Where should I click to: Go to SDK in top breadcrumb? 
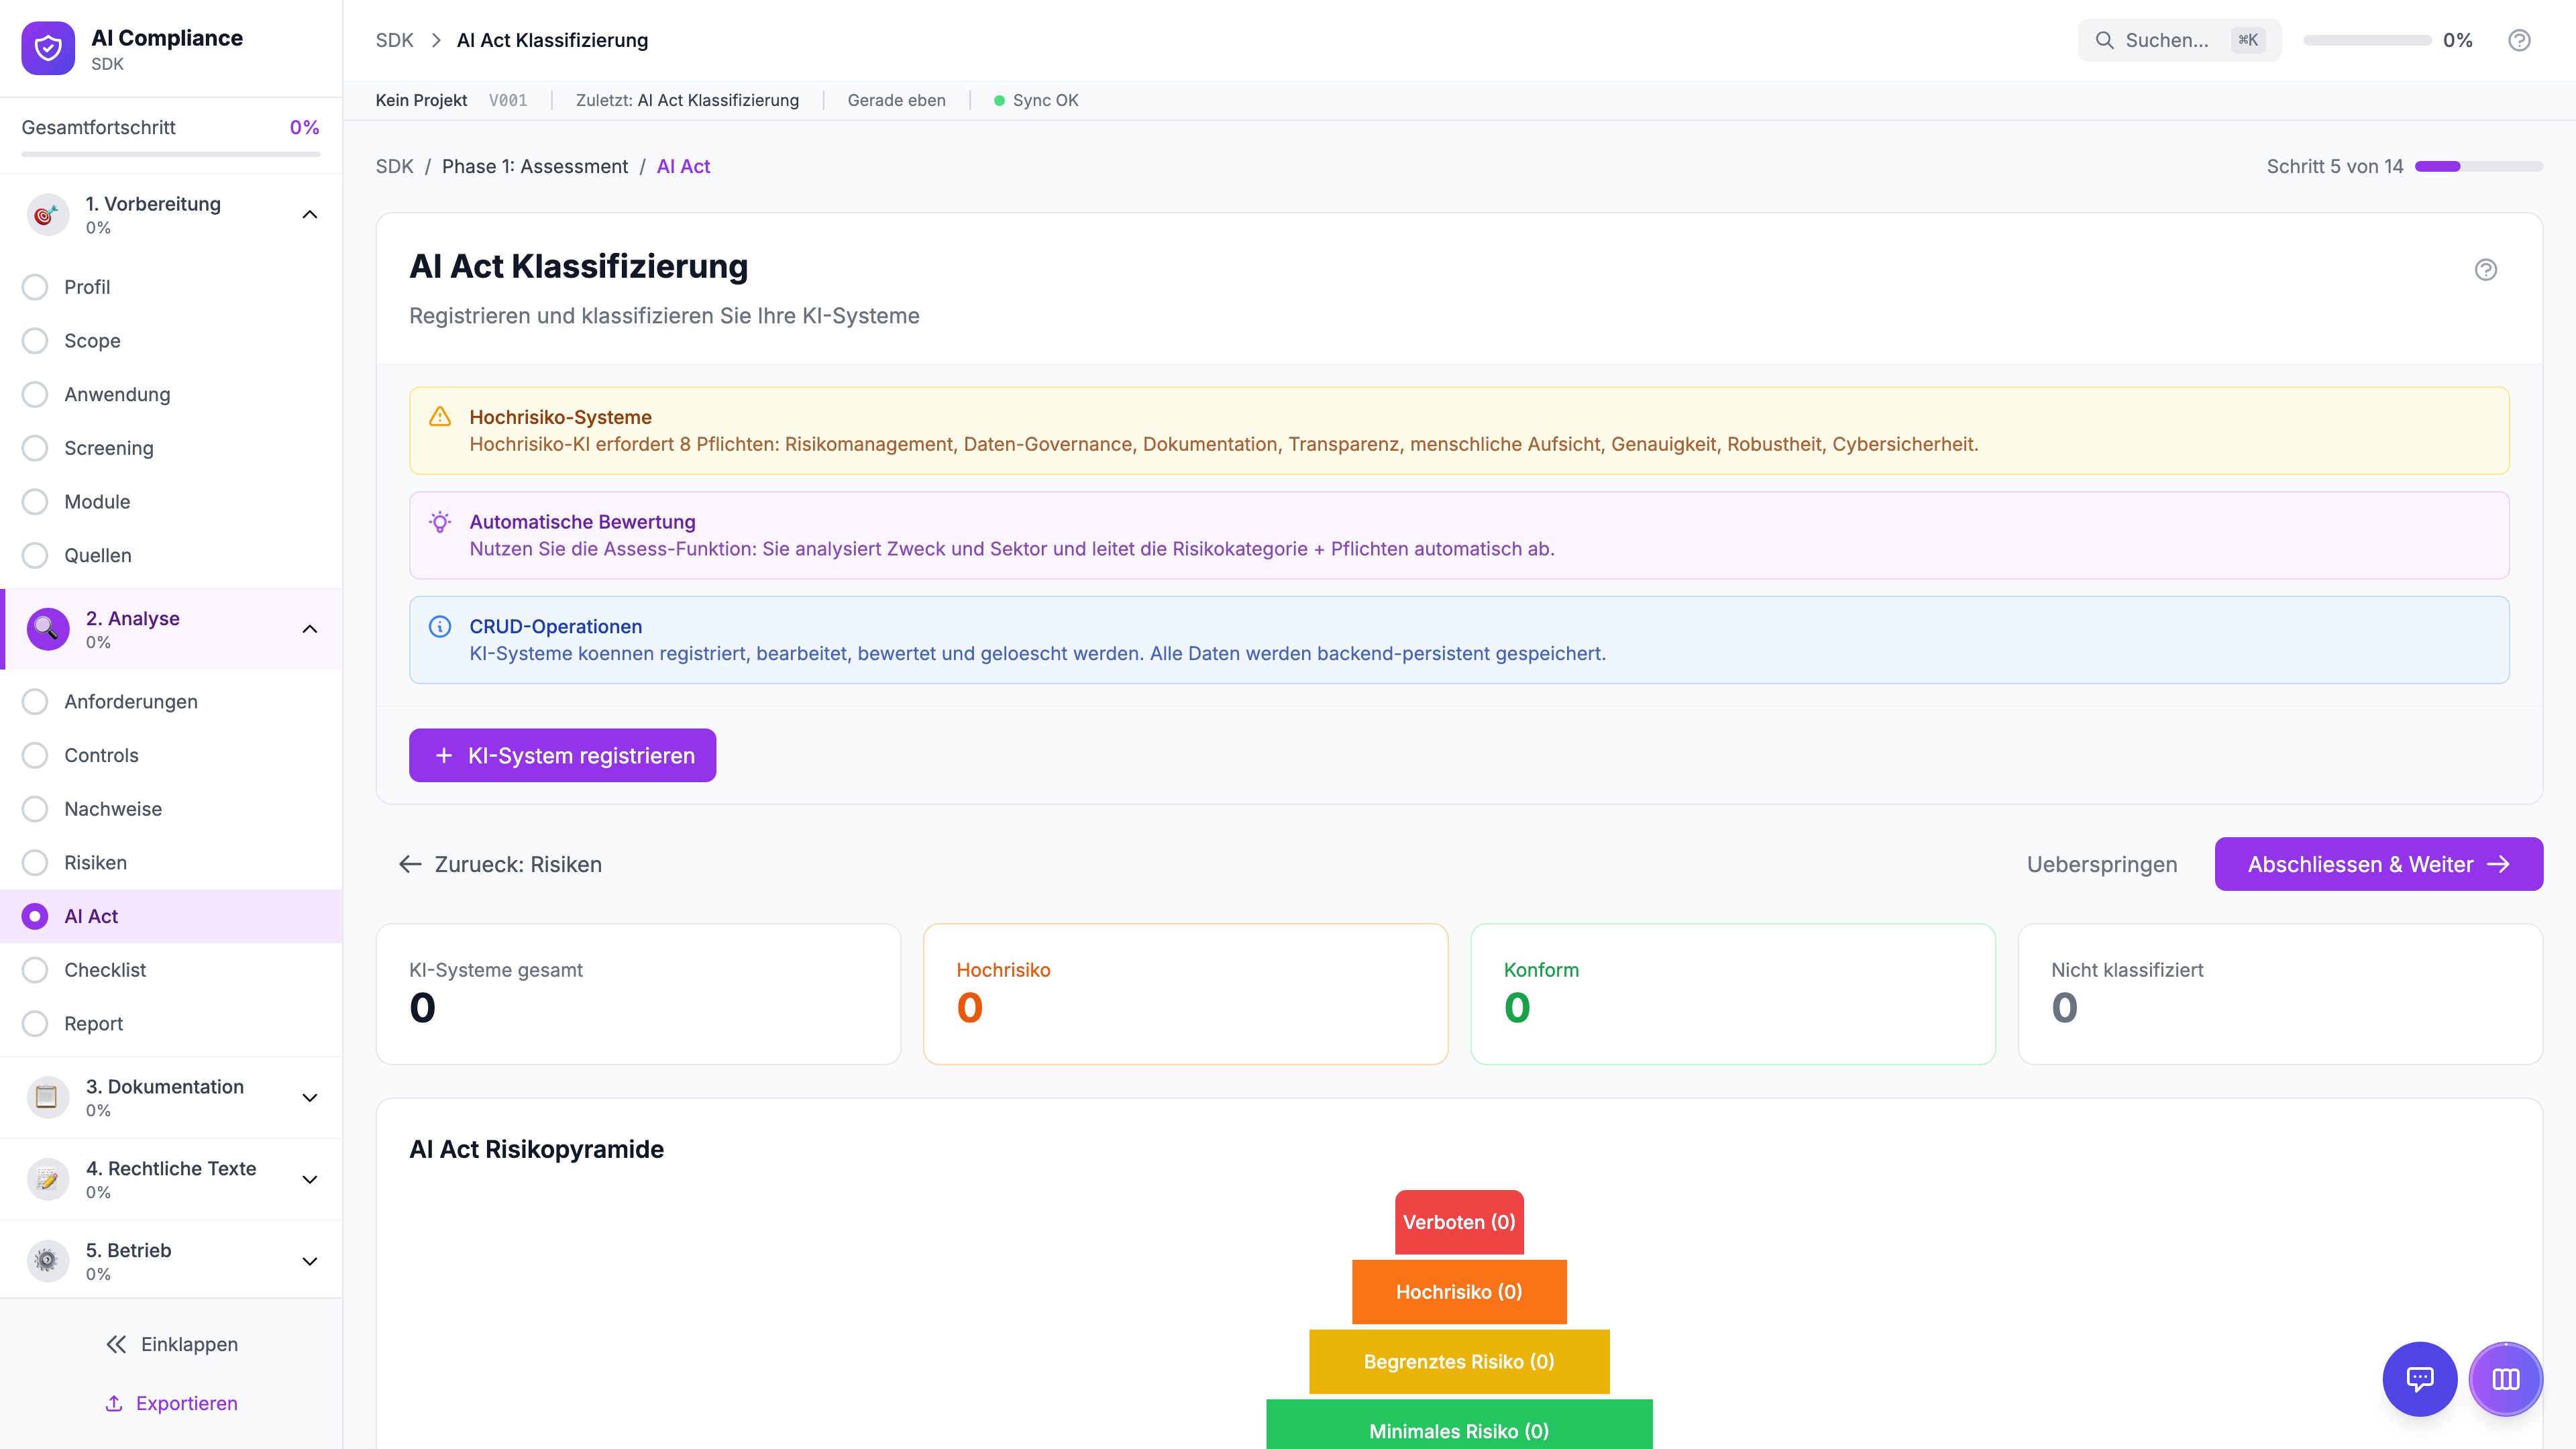pyautogui.click(x=394, y=40)
